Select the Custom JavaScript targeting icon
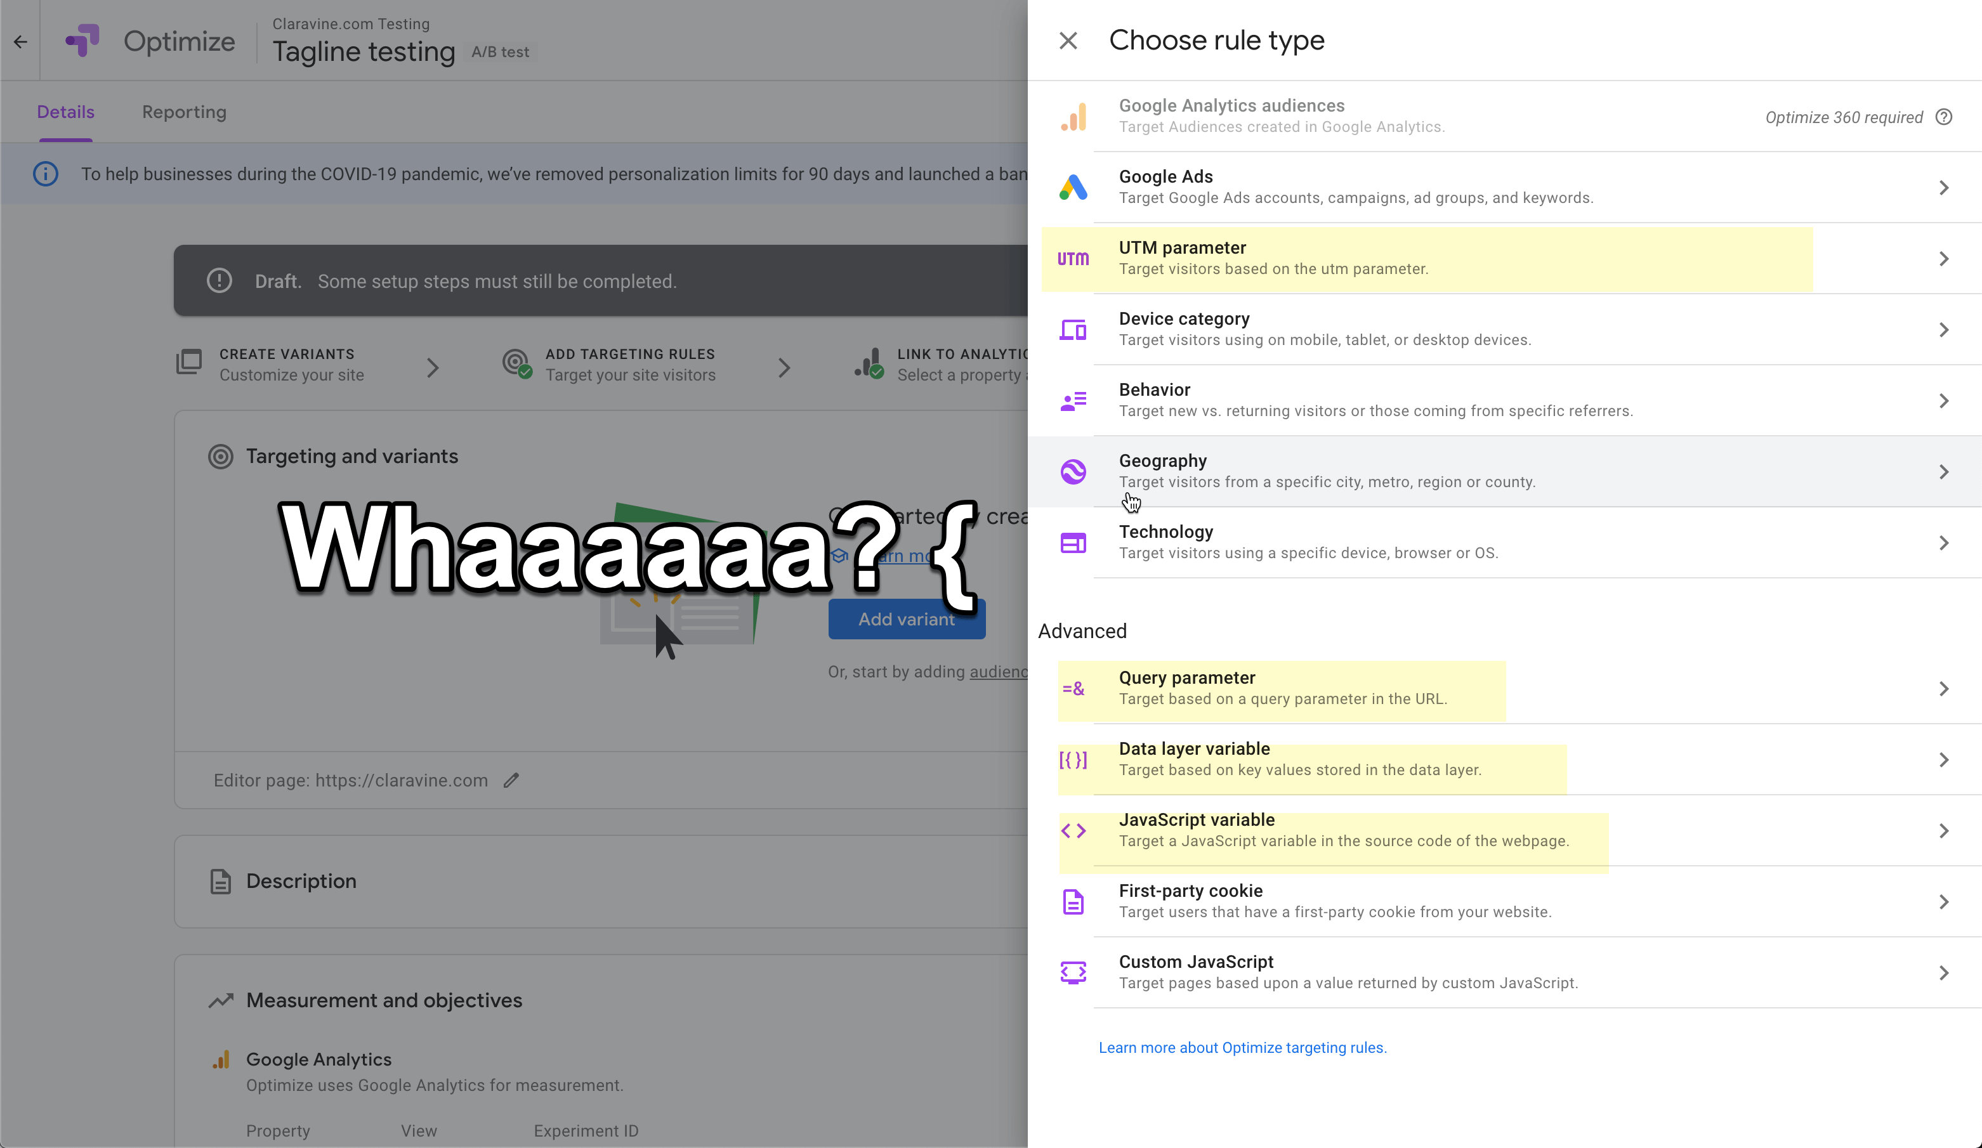Image resolution: width=1982 pixels, height=1148 pixels. [x=1074, y=972]
